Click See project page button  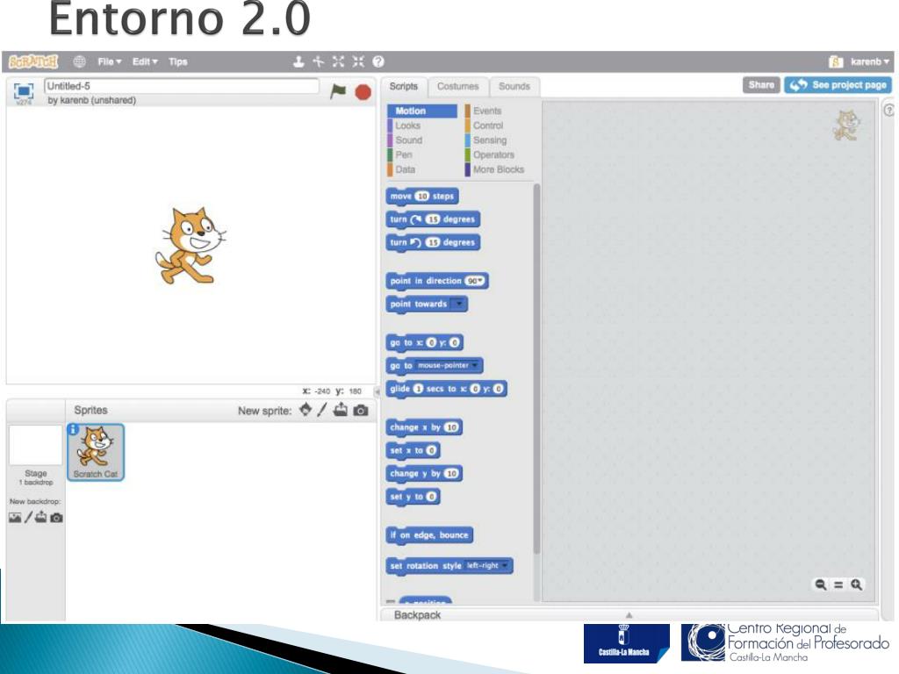tap(838, 85)
